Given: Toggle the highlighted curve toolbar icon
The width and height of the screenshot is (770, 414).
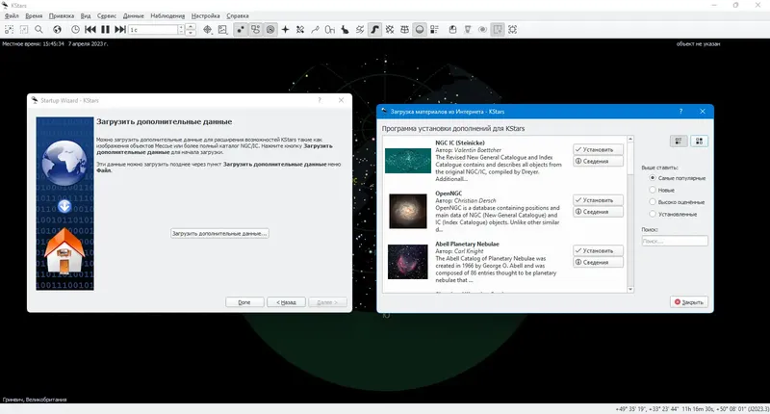Looking at the screenshot, I should pyautogui.click(x=374, y=30).
